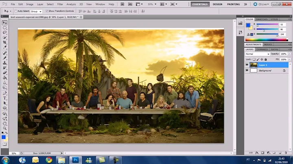Select the Move tool
Viewport: 293px width, 164px height.
[5, 23]
